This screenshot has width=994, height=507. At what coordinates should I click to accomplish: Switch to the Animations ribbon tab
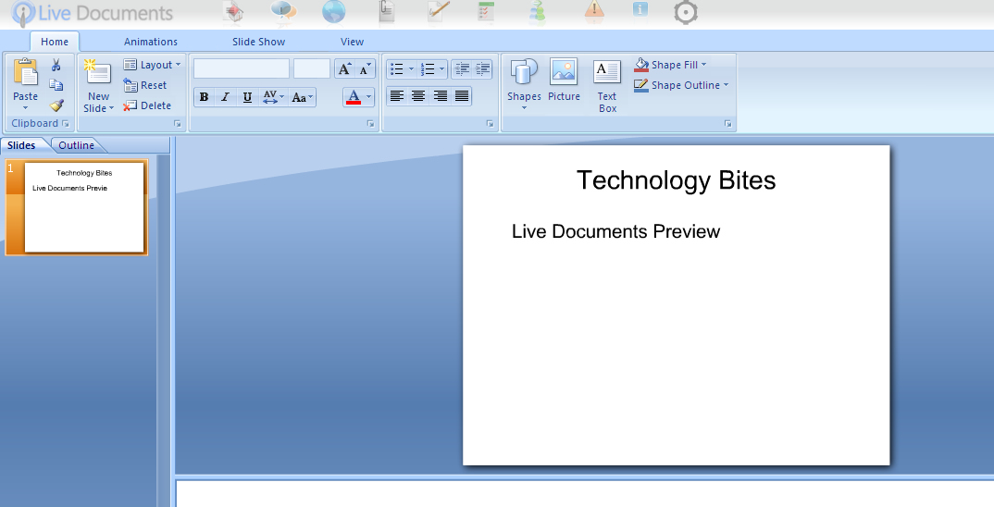tap(150, 42)
